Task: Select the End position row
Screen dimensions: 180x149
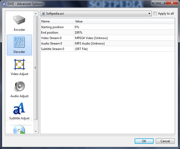Action: click(x=107, y=33)
